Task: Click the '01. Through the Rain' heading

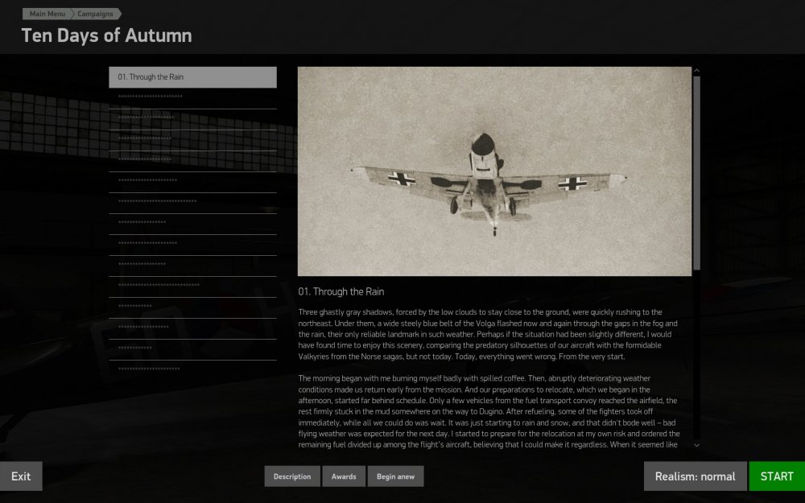Action: [341, 291]
